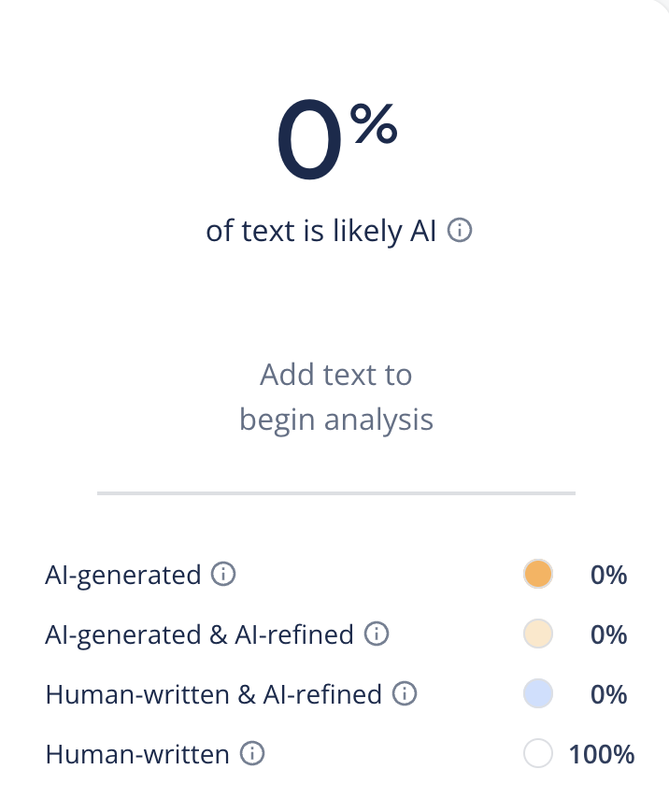669x798 pixels.
Task: Select the light blue Human-written & AI-refined dot
Action: coord(538,694)
